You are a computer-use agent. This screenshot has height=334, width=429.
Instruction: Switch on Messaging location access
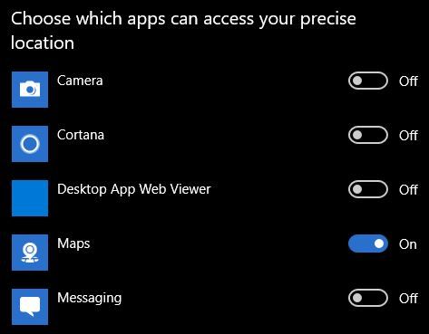[368, 298]
